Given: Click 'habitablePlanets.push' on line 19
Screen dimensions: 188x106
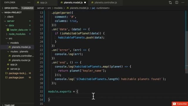Looking at the screenshot, I should (x=75, y=37).
